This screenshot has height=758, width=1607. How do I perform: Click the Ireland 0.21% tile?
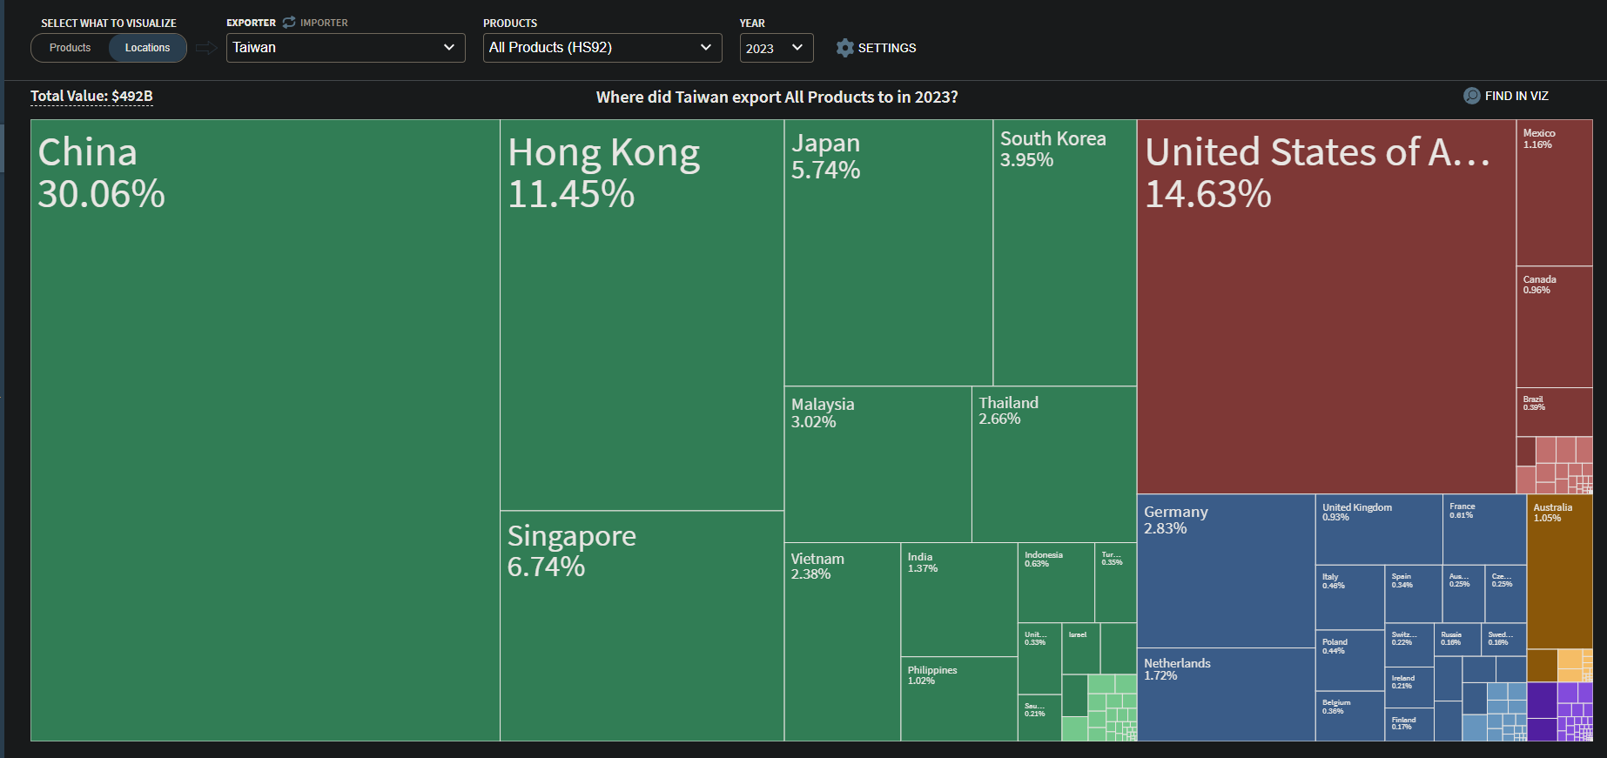coord(1409,688)
